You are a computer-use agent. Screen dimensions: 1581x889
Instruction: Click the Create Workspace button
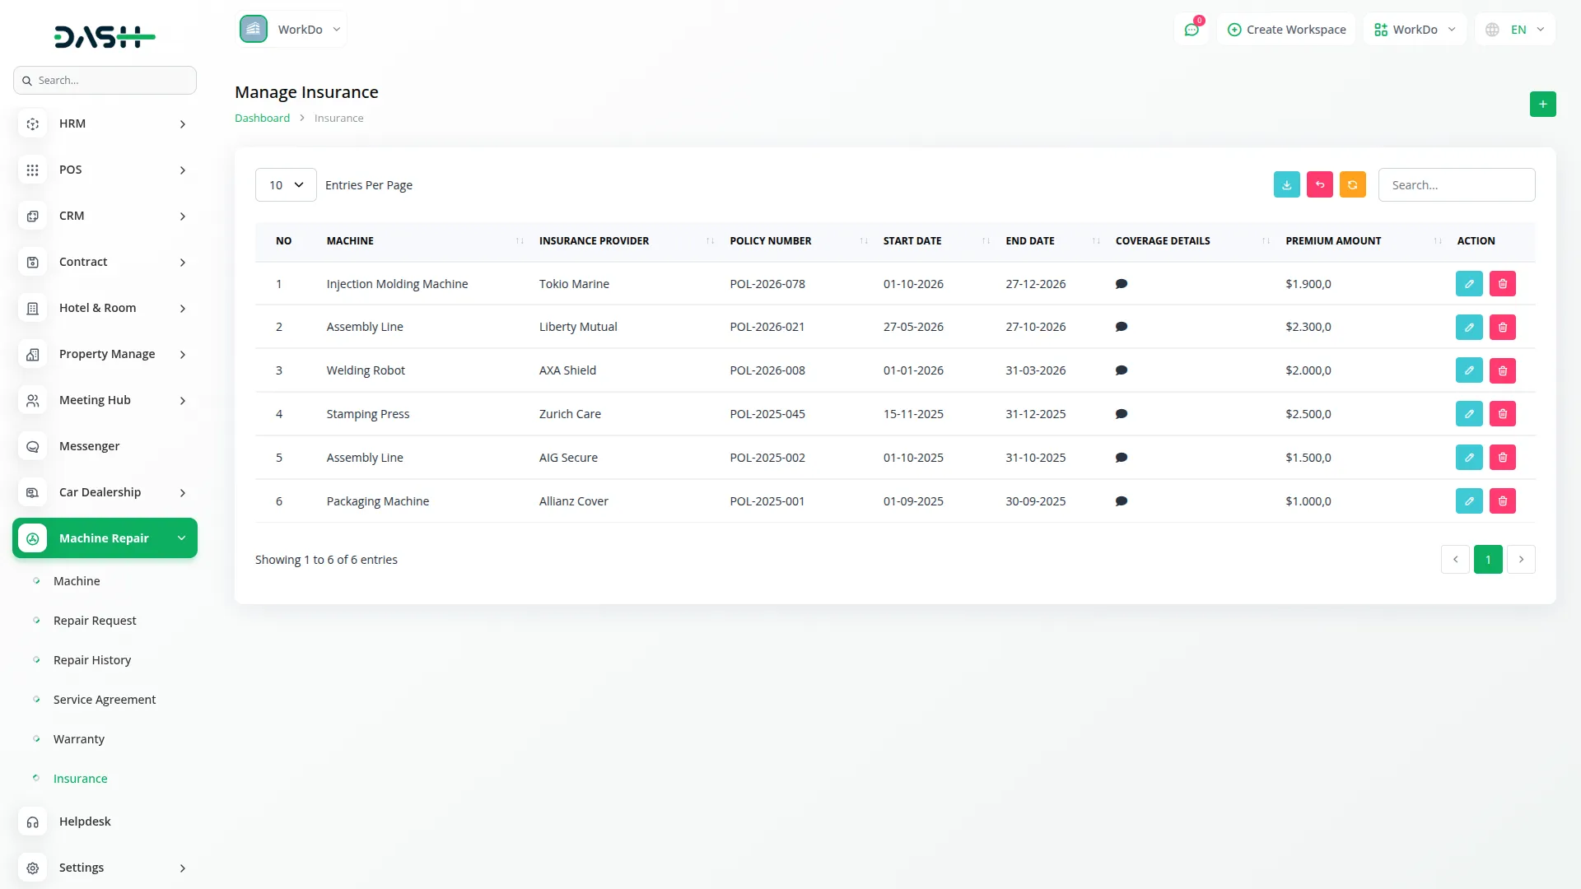point(1286,29)
